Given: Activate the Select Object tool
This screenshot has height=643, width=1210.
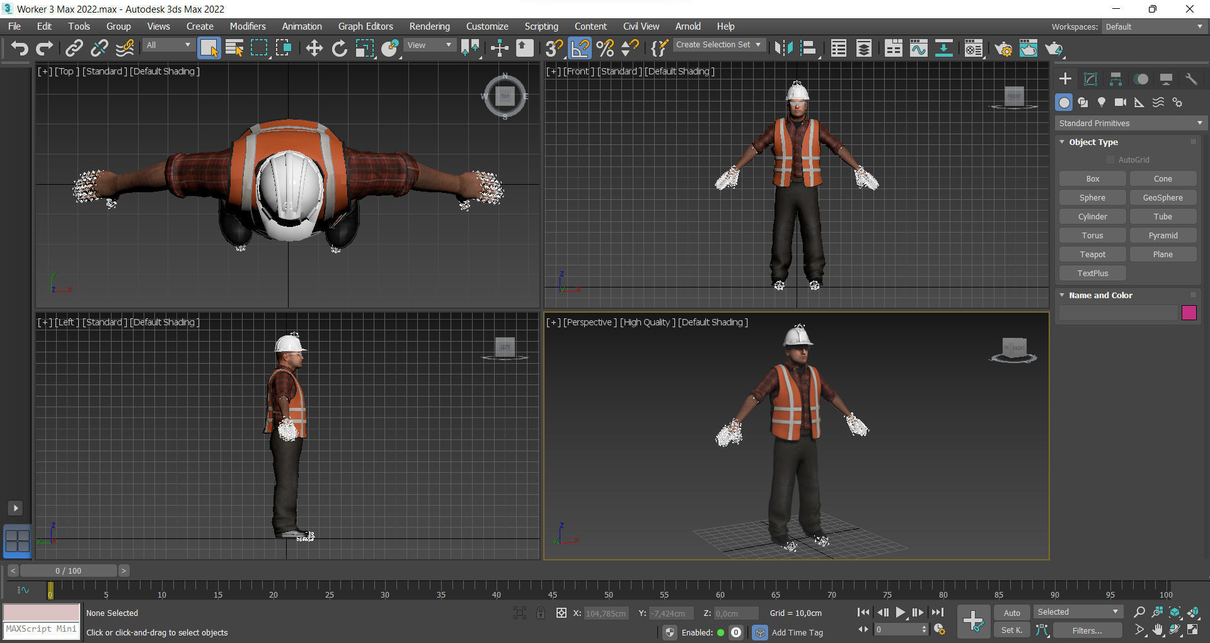Looking at the screenshot, I should pyautogui.click(x=209, y=49).
